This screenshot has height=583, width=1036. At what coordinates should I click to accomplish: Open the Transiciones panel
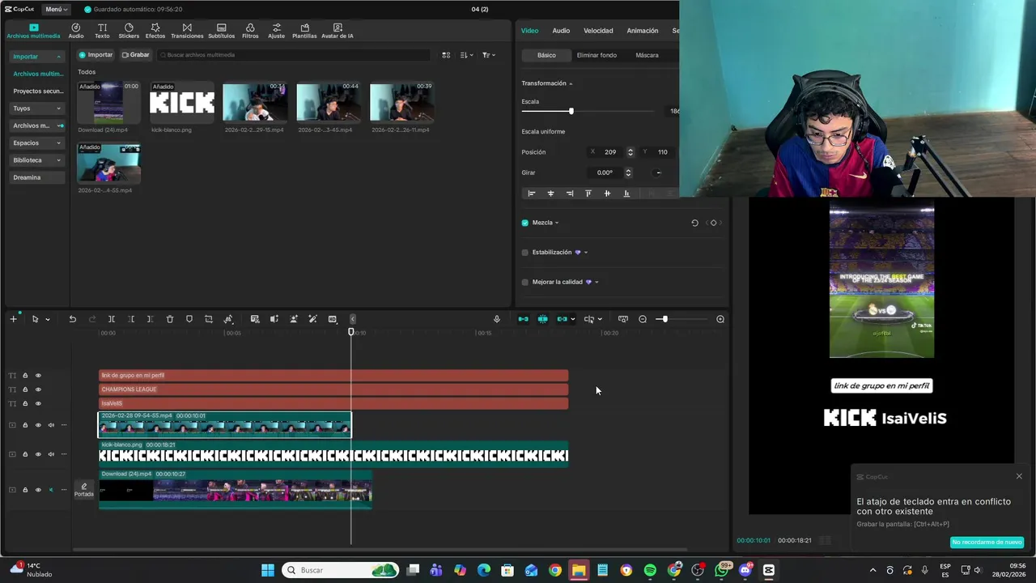click(187, 31)
